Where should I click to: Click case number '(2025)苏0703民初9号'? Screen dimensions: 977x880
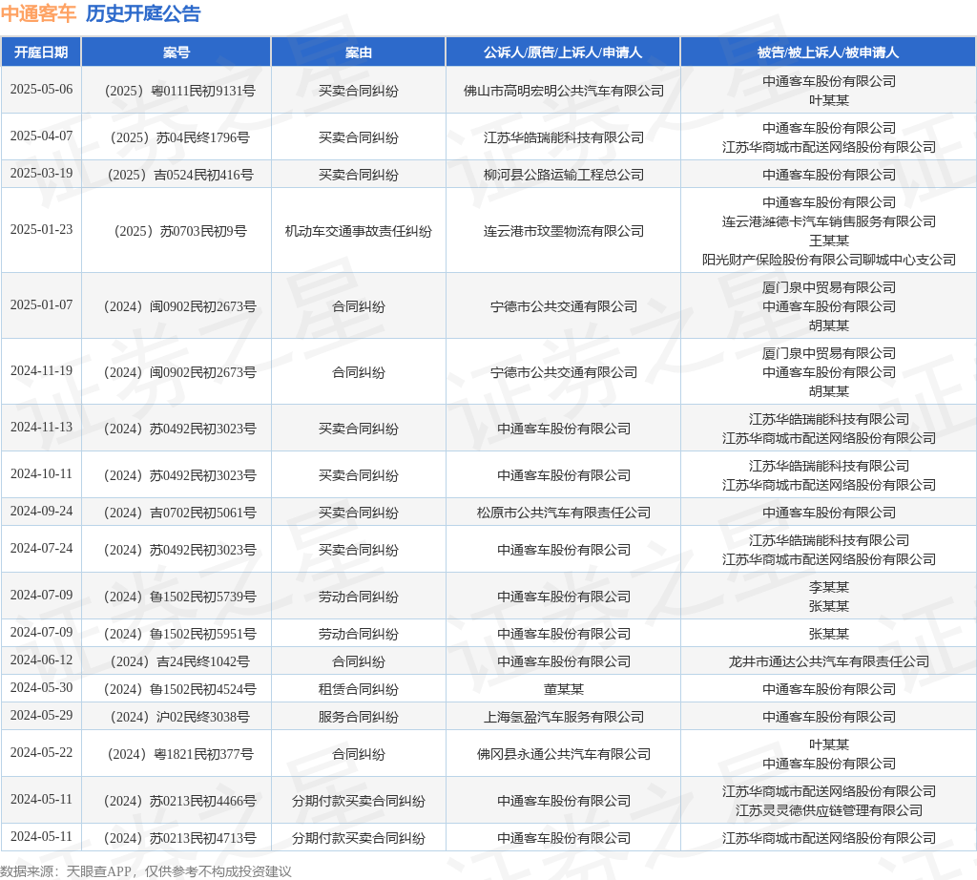180,231
